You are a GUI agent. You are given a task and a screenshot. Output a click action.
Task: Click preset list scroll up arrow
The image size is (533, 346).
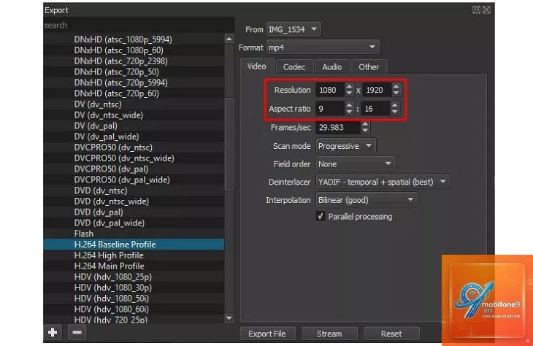229,39
